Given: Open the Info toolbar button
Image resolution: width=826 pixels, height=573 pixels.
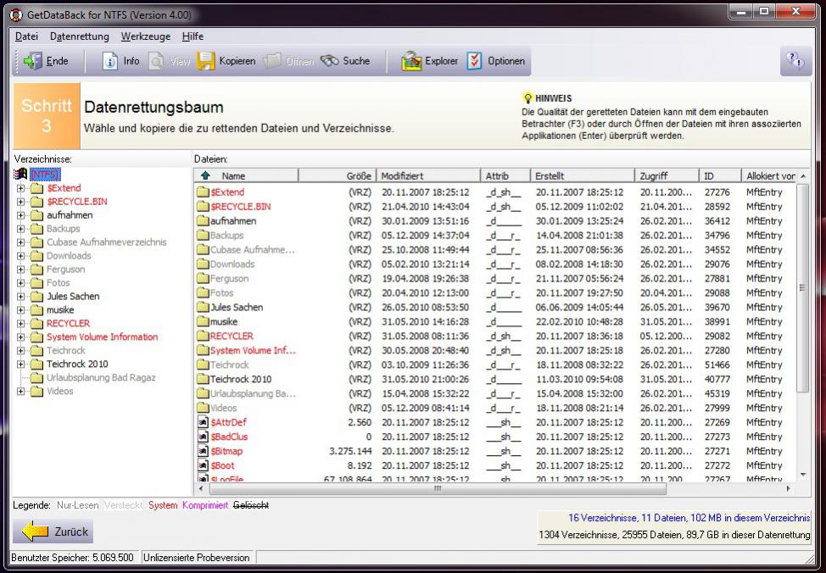Looking at the screenshot, I should 120,61.
